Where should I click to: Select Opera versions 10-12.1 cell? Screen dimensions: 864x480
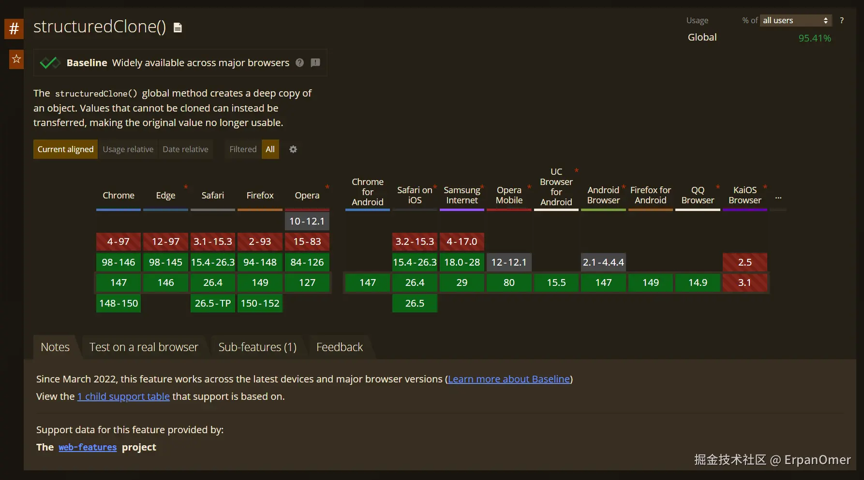(307, 221)
